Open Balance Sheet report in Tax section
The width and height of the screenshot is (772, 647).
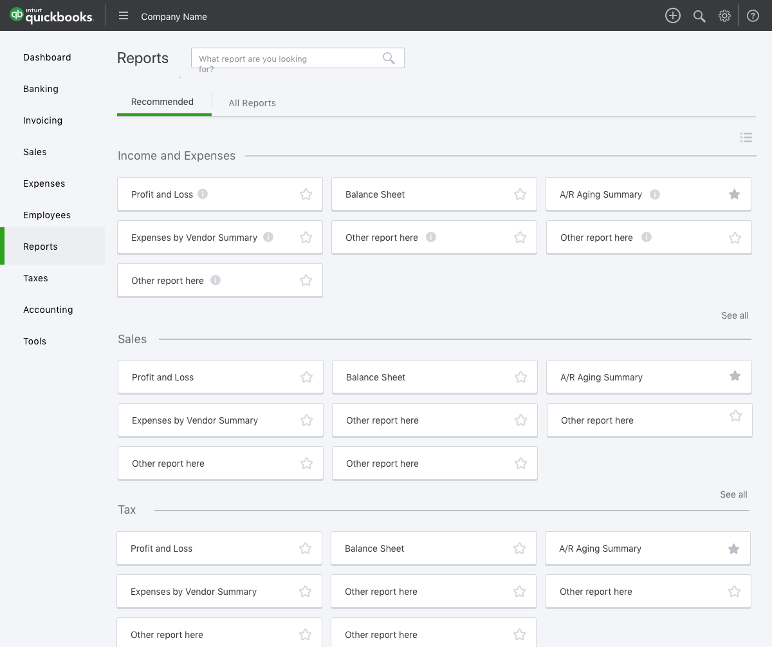(x=434, y=549)
